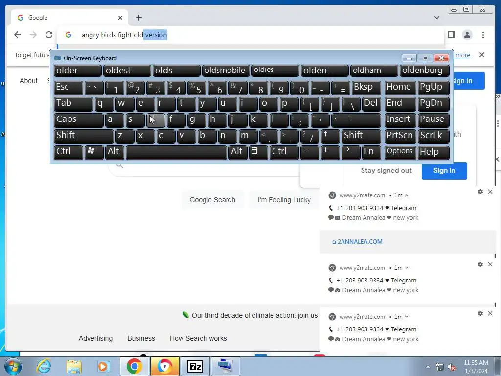Choose Stay signed out
Screen dimensions: 501x376
click(387, 171)
